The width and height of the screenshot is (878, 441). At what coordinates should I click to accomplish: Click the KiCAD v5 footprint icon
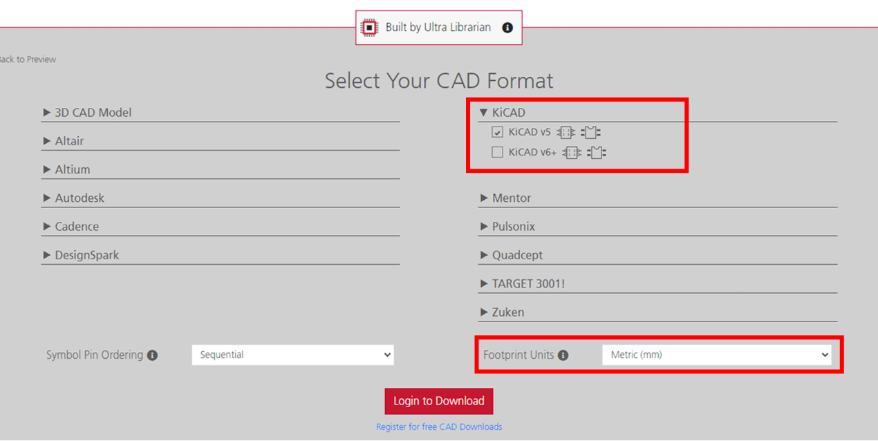click(x=591, y=132)
